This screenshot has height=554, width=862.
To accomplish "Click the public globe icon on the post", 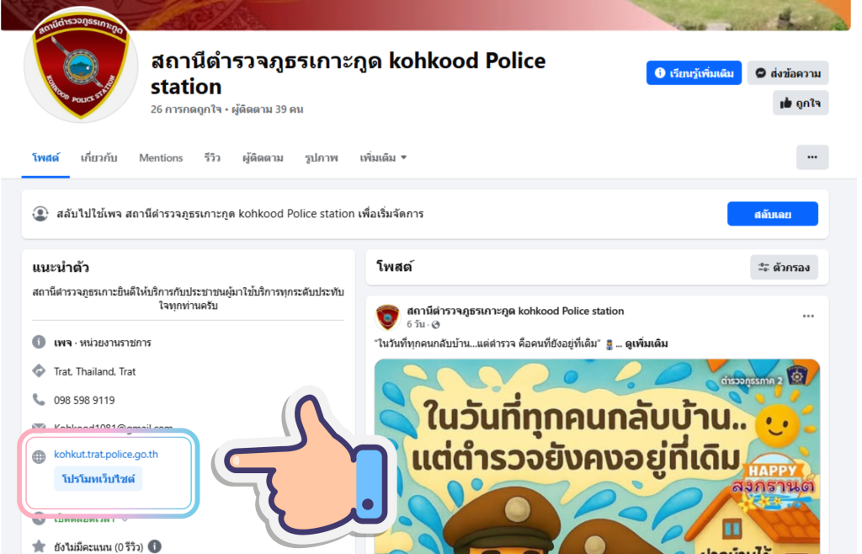I will 436,325.
